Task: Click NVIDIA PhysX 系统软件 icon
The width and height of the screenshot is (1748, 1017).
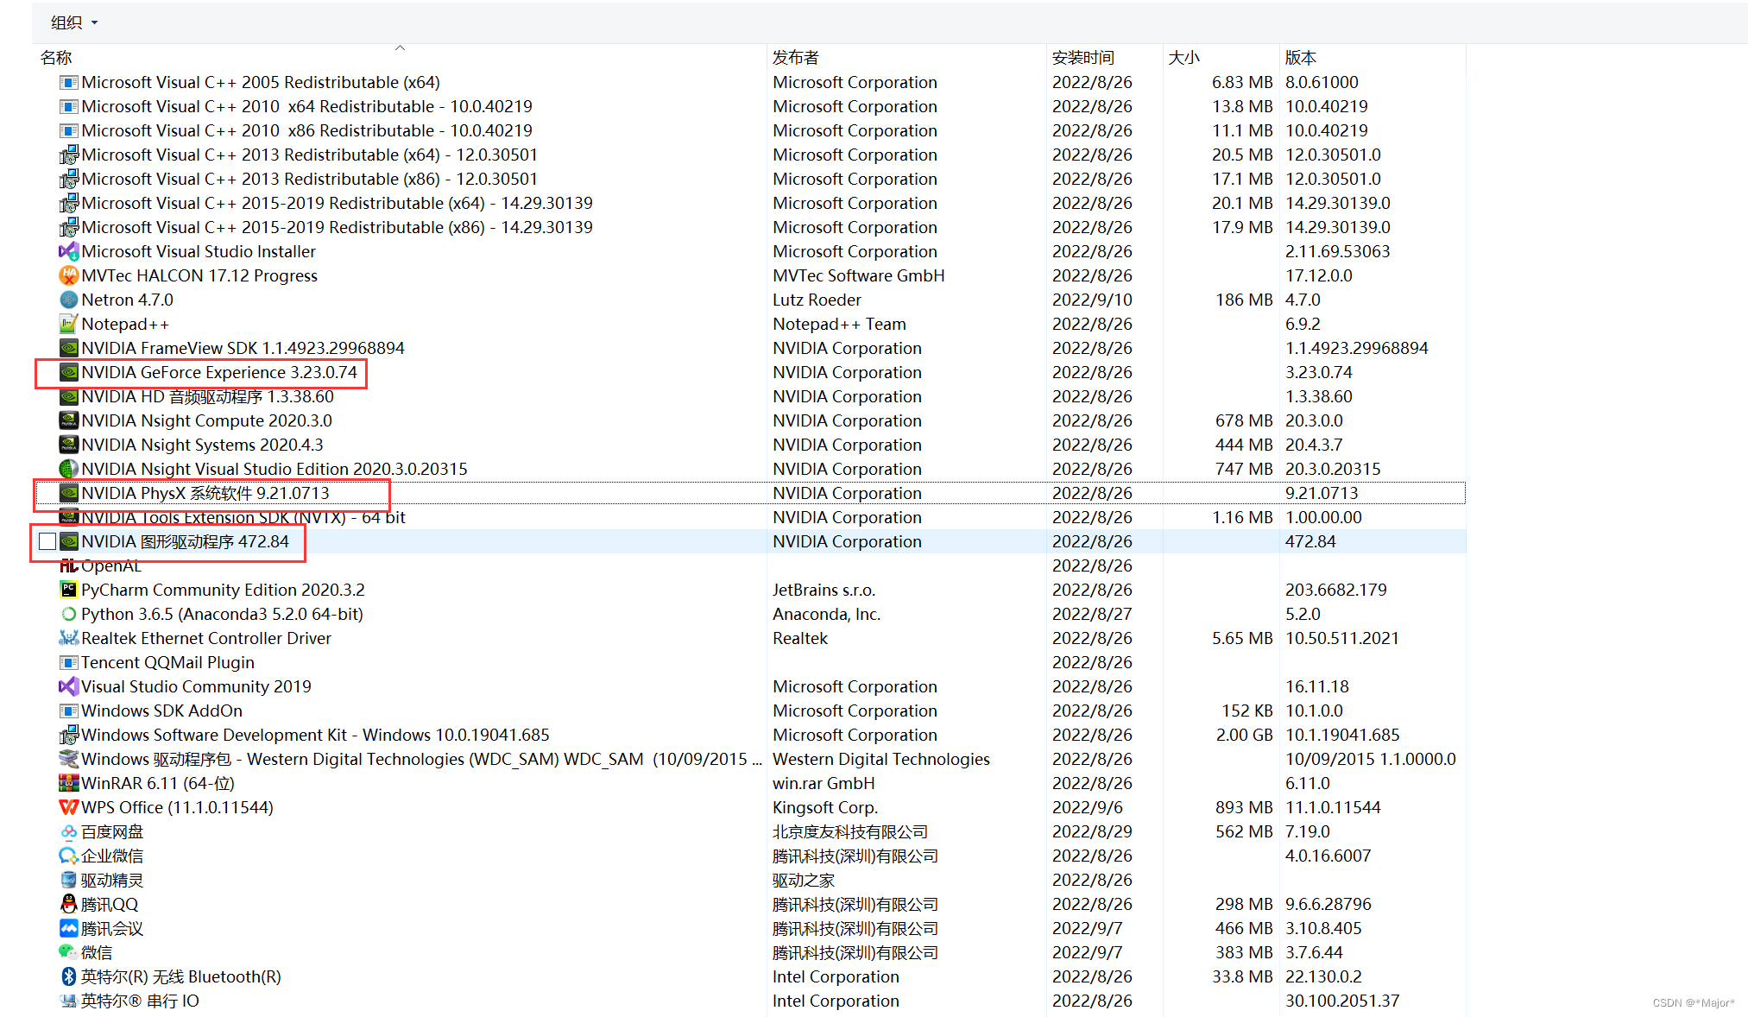Action: pos(68,493)
